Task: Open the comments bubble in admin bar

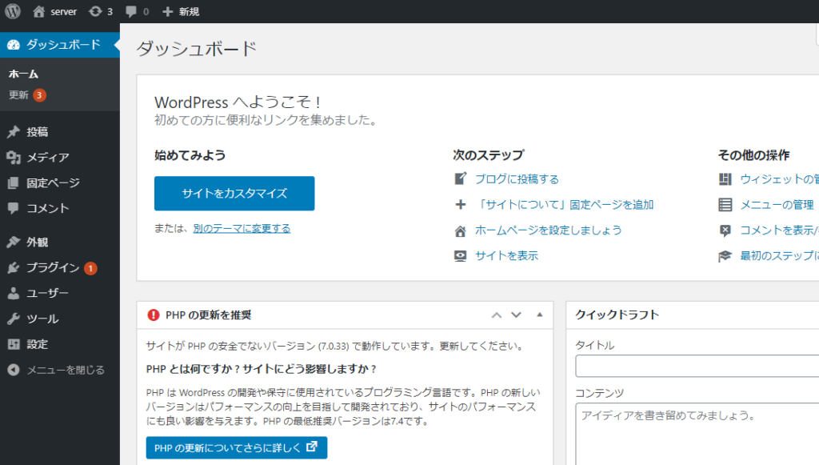Action: coord(131,11)
